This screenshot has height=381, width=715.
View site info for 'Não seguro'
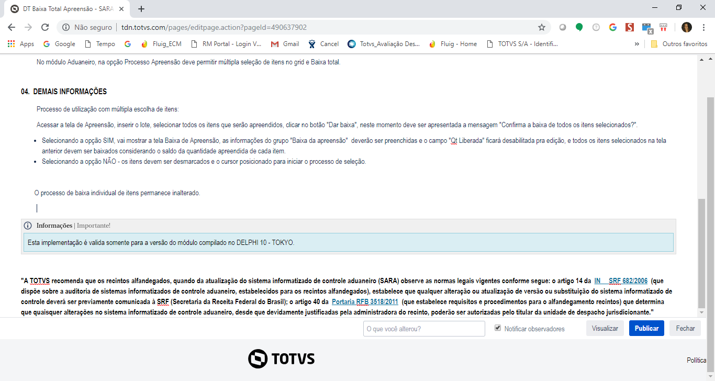(87, 27)
